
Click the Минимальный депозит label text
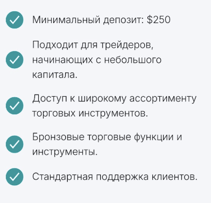pyautogui.click(x=88, y=20)
